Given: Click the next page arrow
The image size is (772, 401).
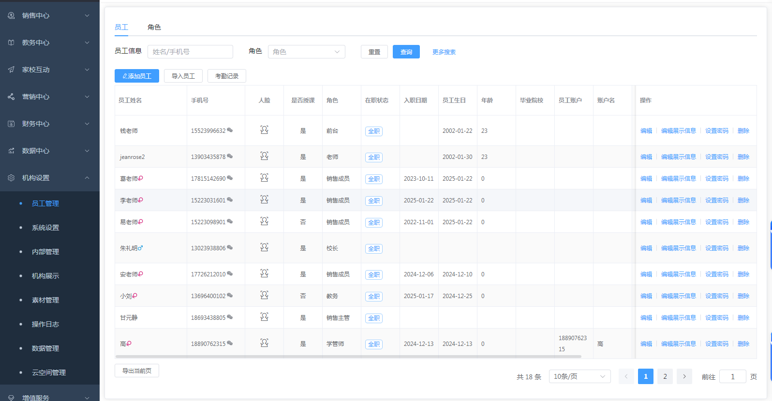Looking at the screenshot, I should [684, 376].
